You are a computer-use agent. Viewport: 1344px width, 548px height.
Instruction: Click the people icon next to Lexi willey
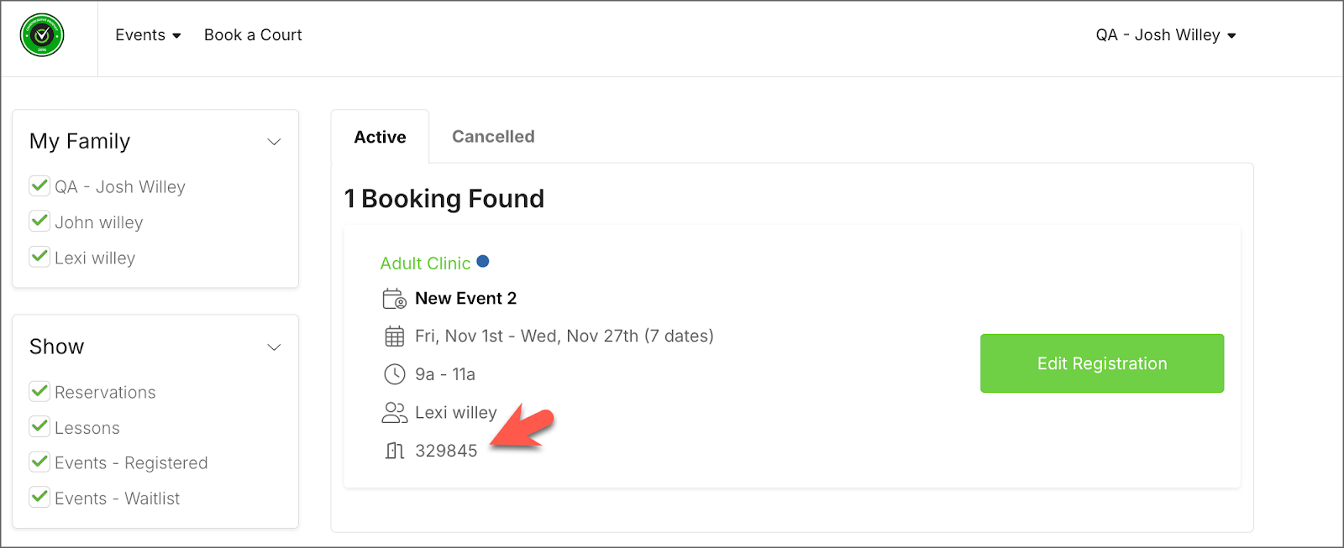(394, 412)
